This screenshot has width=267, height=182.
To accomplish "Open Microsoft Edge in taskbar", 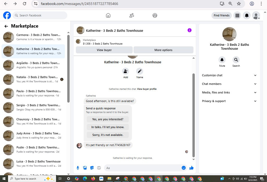I will pyautogui.click(x=85, y=179).
